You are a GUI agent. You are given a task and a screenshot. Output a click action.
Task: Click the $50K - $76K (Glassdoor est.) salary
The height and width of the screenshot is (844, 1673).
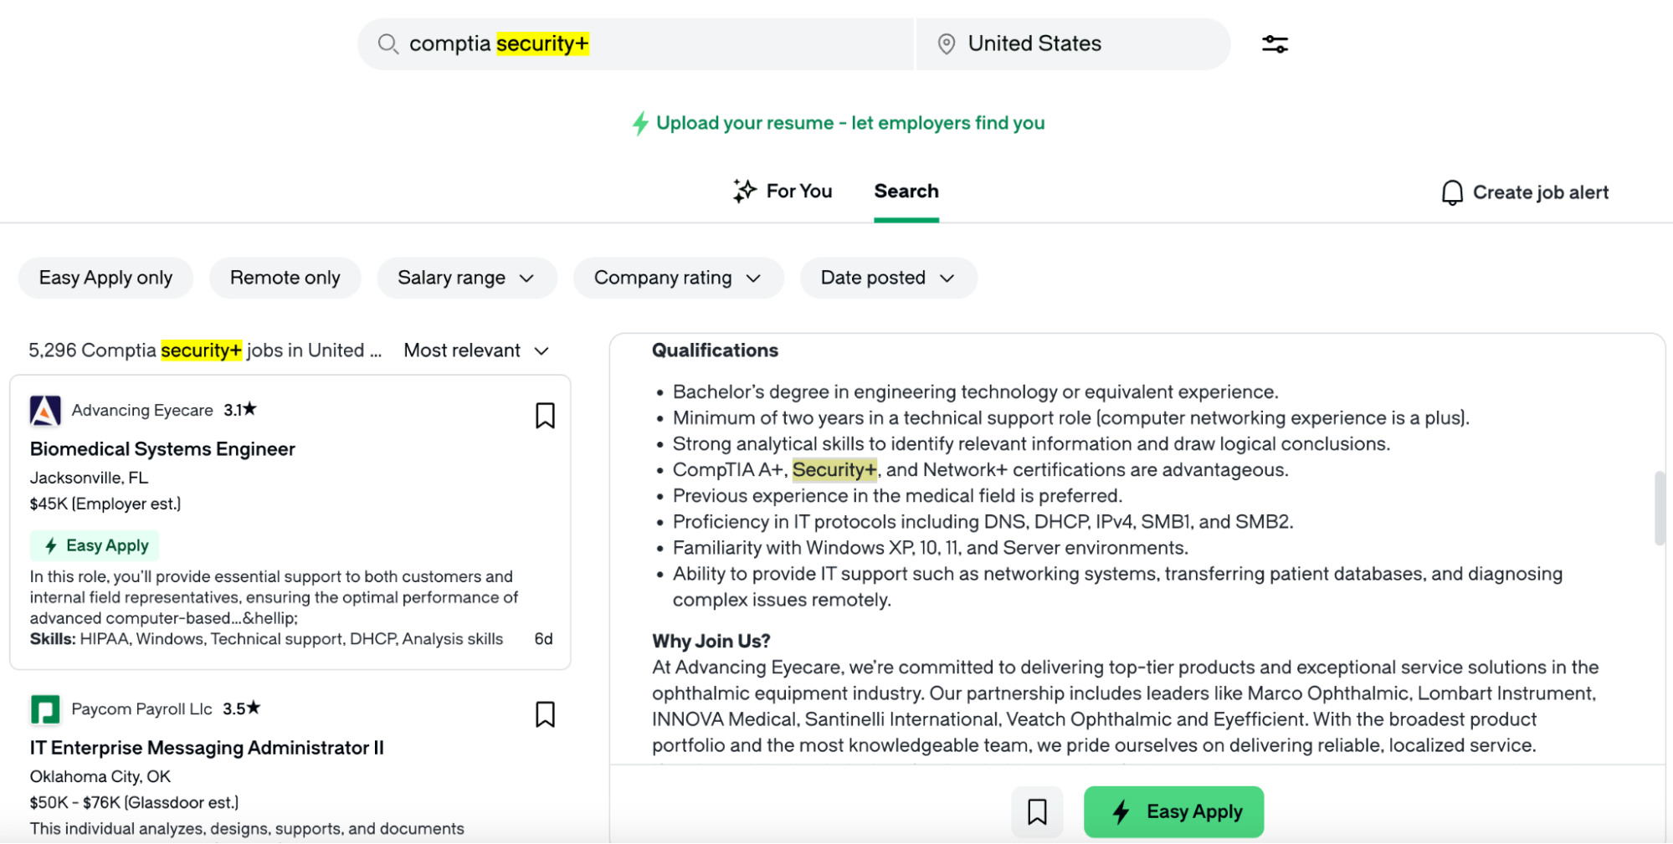point(134,802)
